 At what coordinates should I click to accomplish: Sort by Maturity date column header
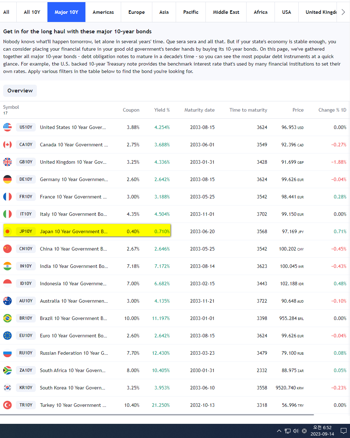(x=199, y=110)
